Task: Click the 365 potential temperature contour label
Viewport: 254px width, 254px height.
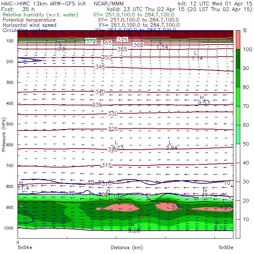Action: pyautogui.click(x=106, y=43)
